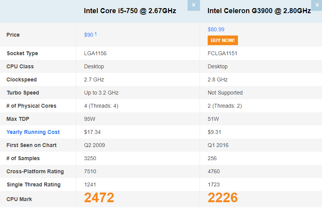Click the 51W TDP value
This screenshot has height=208, width=322.
214,119
